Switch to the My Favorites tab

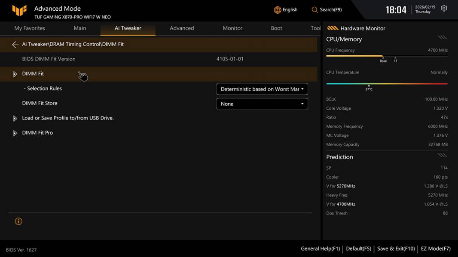pyautogui.click(x=30, y=28)
